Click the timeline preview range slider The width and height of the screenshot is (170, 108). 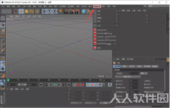pos(22,85)
